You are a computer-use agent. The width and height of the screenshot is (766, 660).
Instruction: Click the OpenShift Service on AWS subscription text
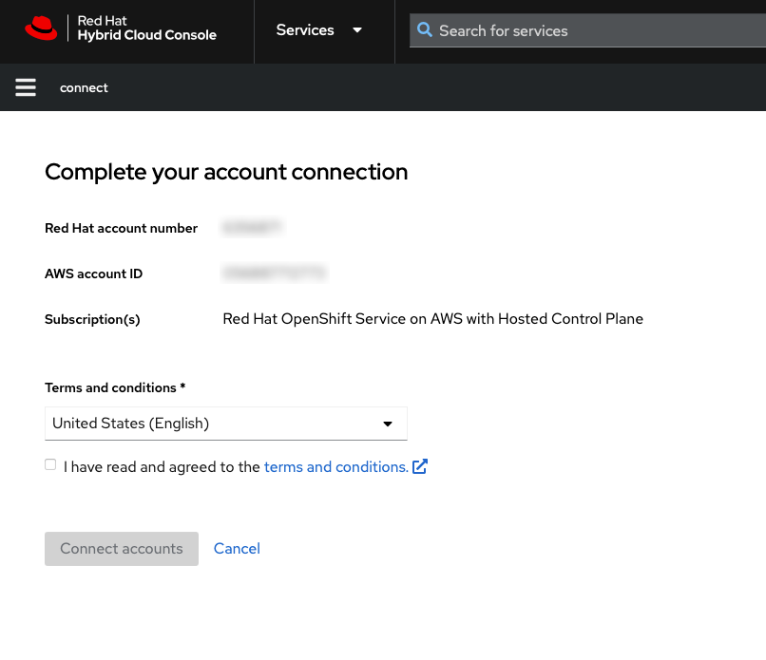(432, 319)
